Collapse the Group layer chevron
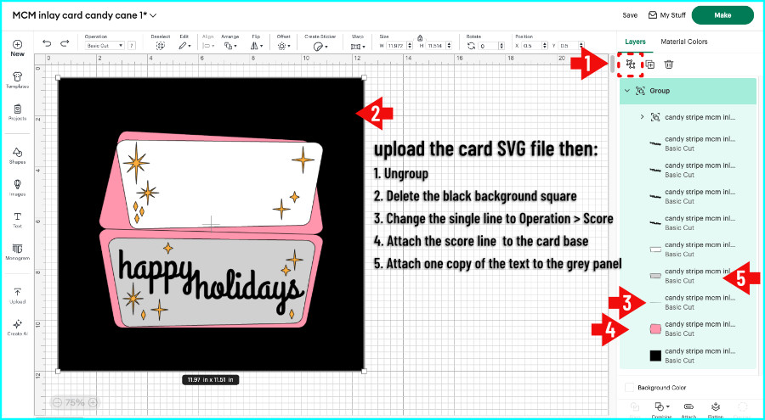This screenshot has height=420, width=765. point(627,91)
